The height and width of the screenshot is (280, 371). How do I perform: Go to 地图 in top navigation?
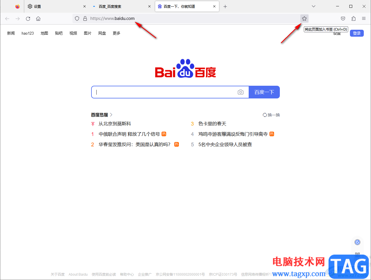coord(44,33)
